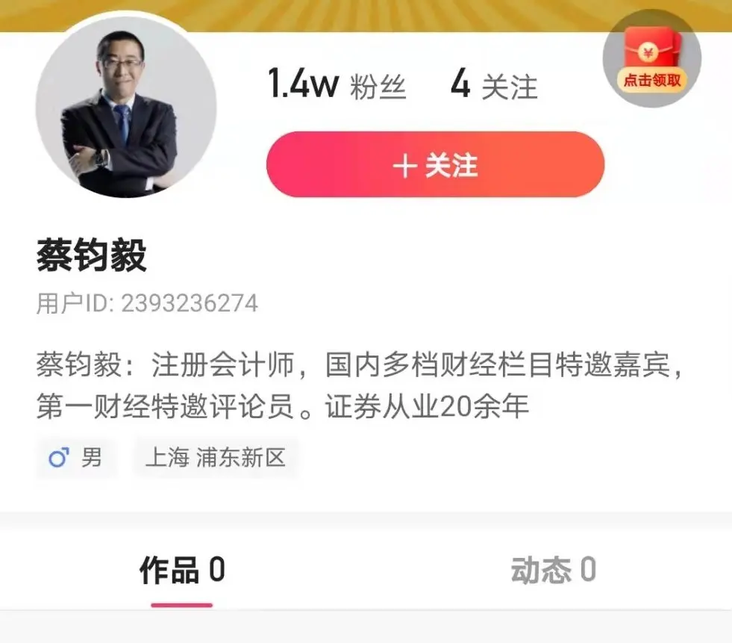Open the circular profile avatar photo

tap(126, 107)
